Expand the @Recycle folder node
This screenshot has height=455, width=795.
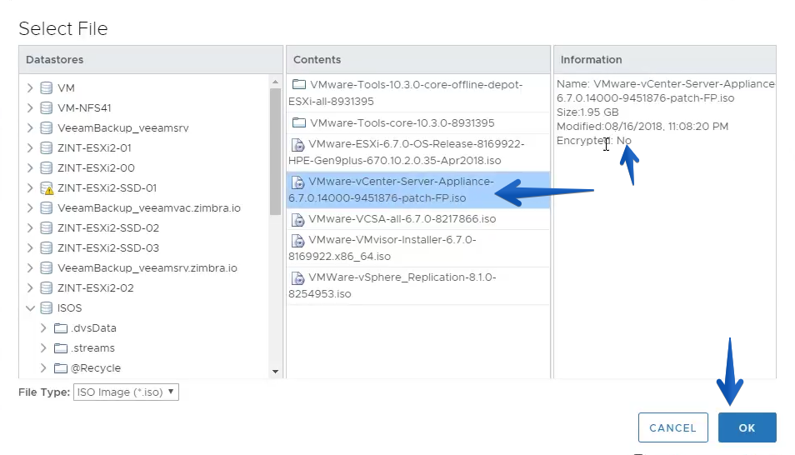click(43, 368)
